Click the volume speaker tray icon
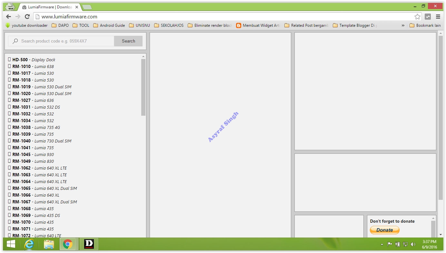Image resolution: width=446 pixels, height=253 pixels. 413,244
